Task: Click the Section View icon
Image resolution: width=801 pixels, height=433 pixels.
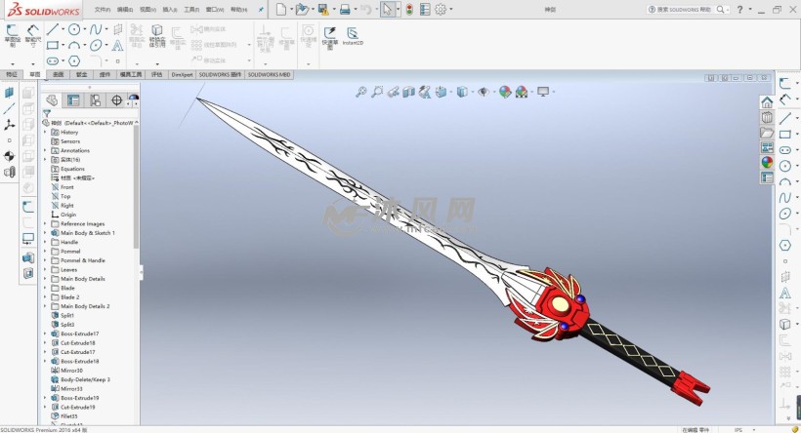Action: click(408, 92)
